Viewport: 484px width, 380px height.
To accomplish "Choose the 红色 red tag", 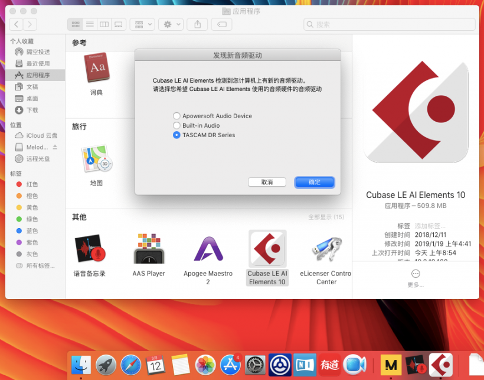I will click(x=32, y=184).
